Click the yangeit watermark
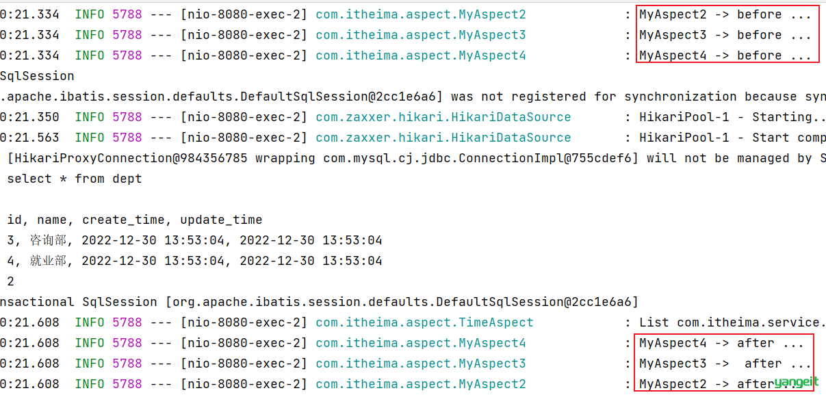 tap(797, 382)
